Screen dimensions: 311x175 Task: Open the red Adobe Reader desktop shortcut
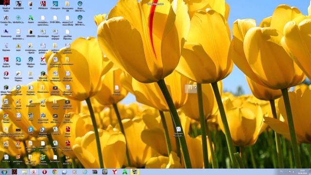[6, 59]
